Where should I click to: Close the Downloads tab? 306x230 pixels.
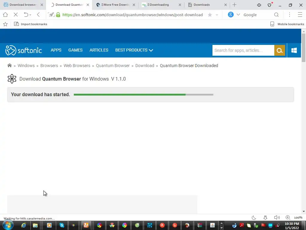coord(226,5)
